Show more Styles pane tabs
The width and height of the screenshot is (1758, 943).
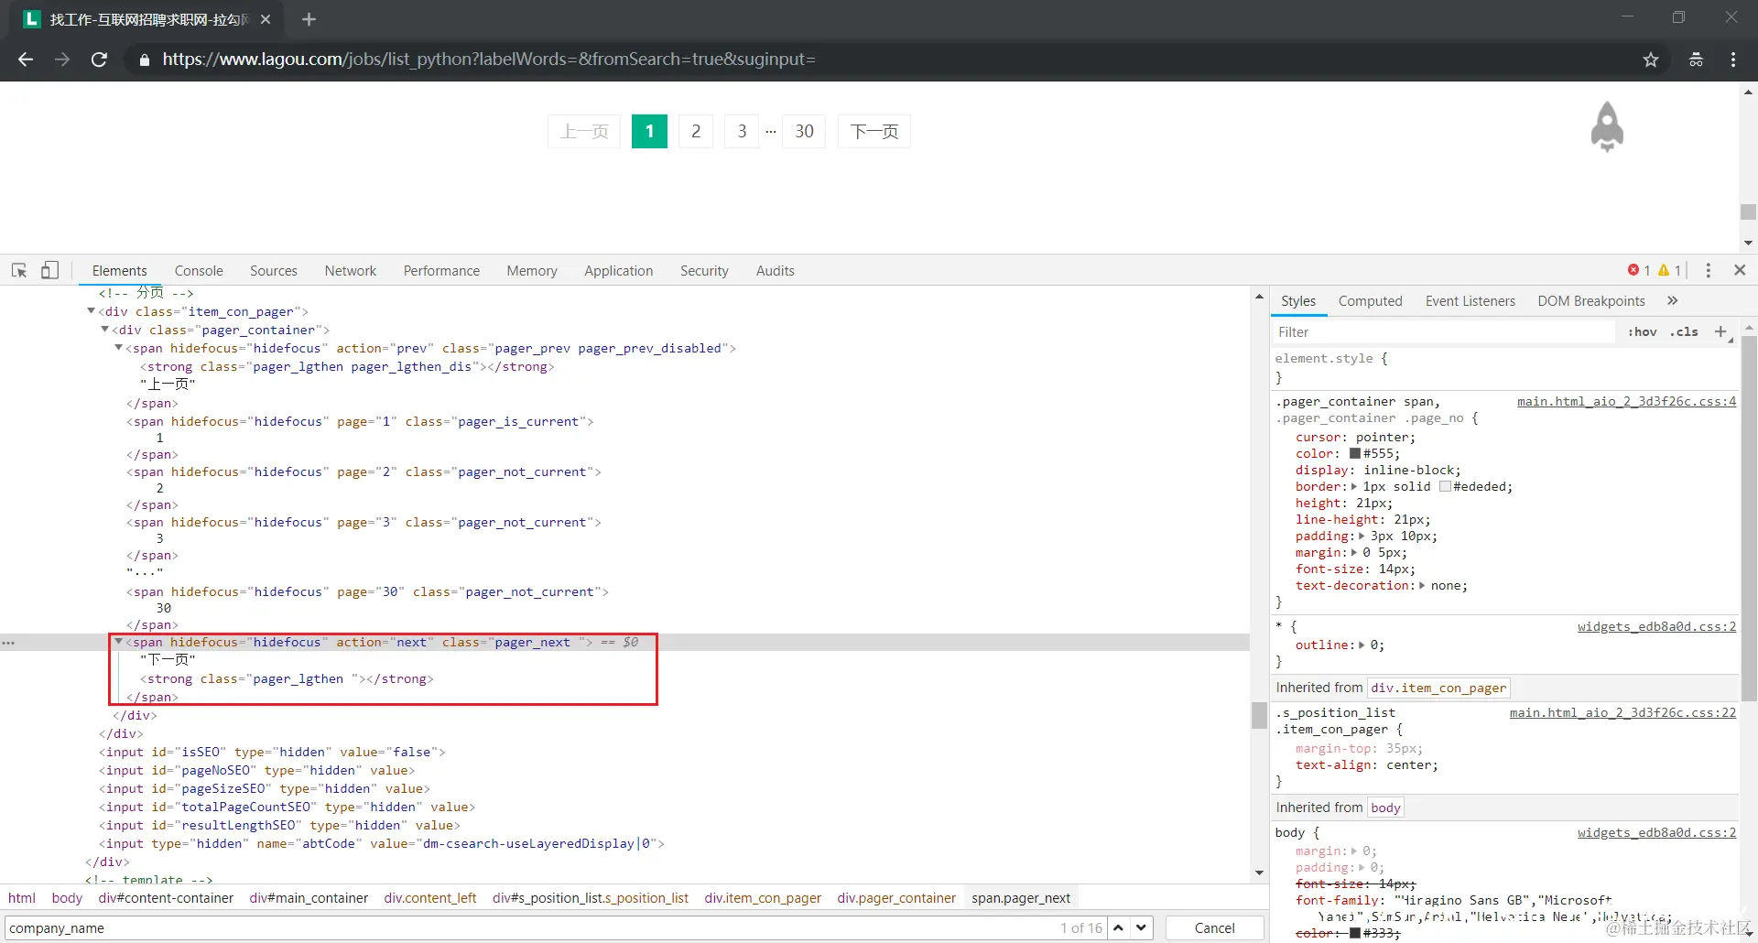click(1673, 300)
